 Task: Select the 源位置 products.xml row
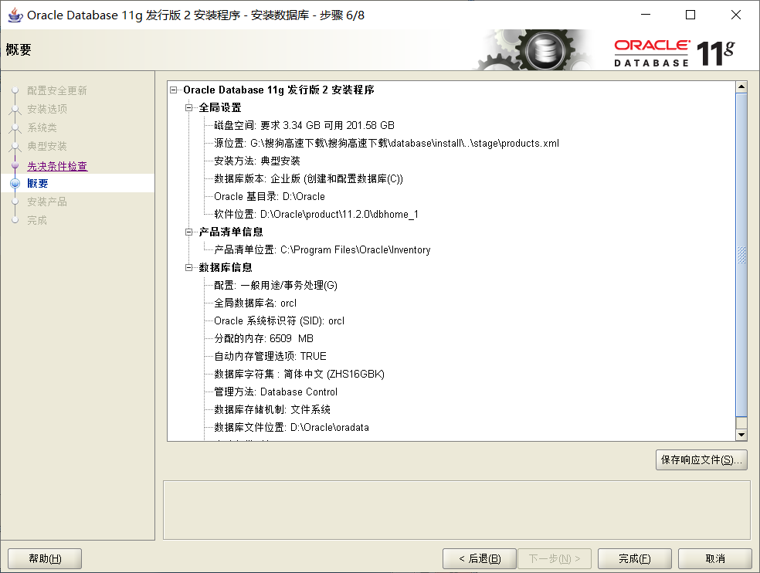click(x=387, y=143)
